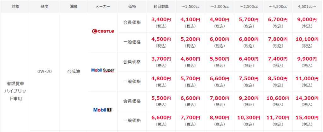Click Mobil Super general price 11,000円

pos(307,79)
